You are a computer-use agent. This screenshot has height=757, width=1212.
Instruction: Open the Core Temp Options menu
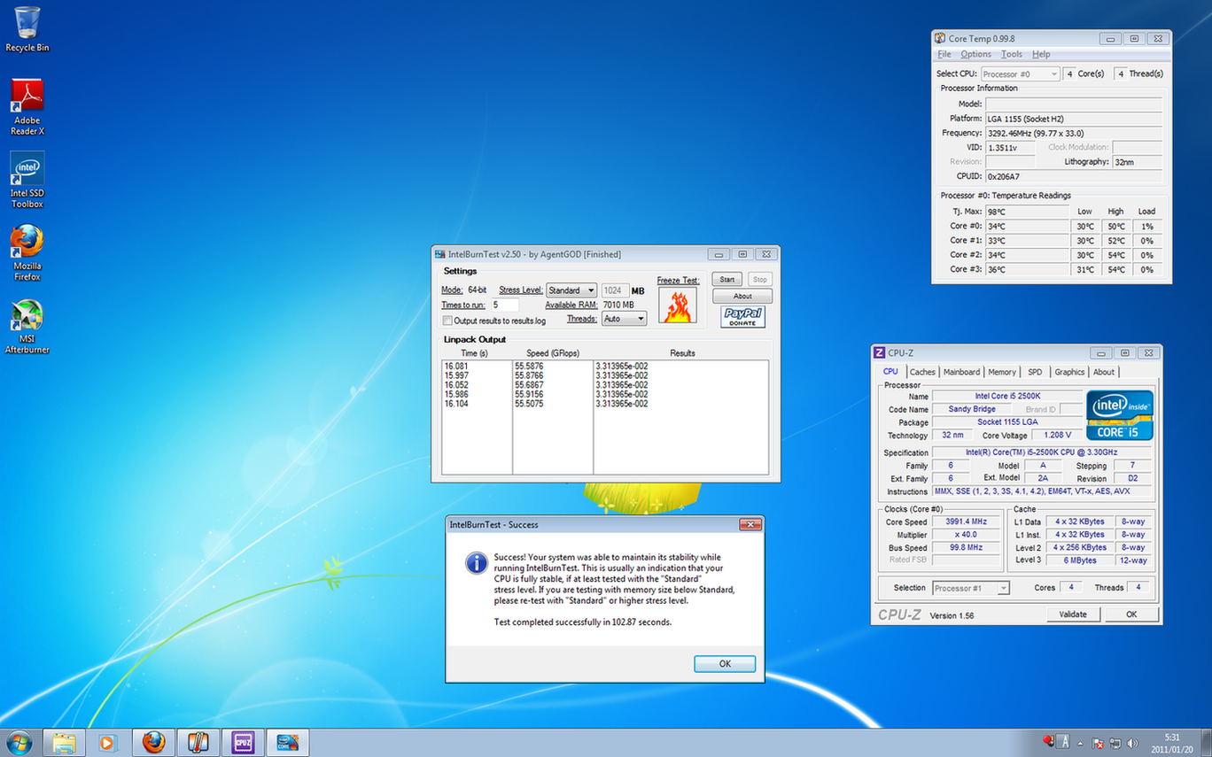click(x=976, y=54)
